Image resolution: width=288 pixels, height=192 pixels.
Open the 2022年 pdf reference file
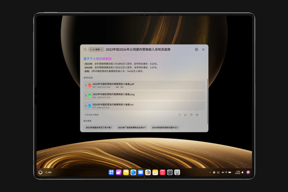coord(144,85)
